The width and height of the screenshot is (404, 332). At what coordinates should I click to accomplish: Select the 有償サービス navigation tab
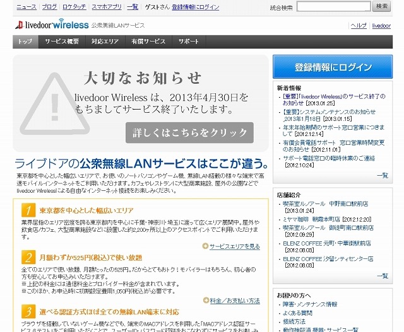pos(148,42)
